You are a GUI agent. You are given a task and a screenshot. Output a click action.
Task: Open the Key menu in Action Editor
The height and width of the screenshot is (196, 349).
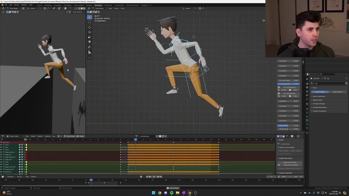pyautogui.click(x=54, y=136)
